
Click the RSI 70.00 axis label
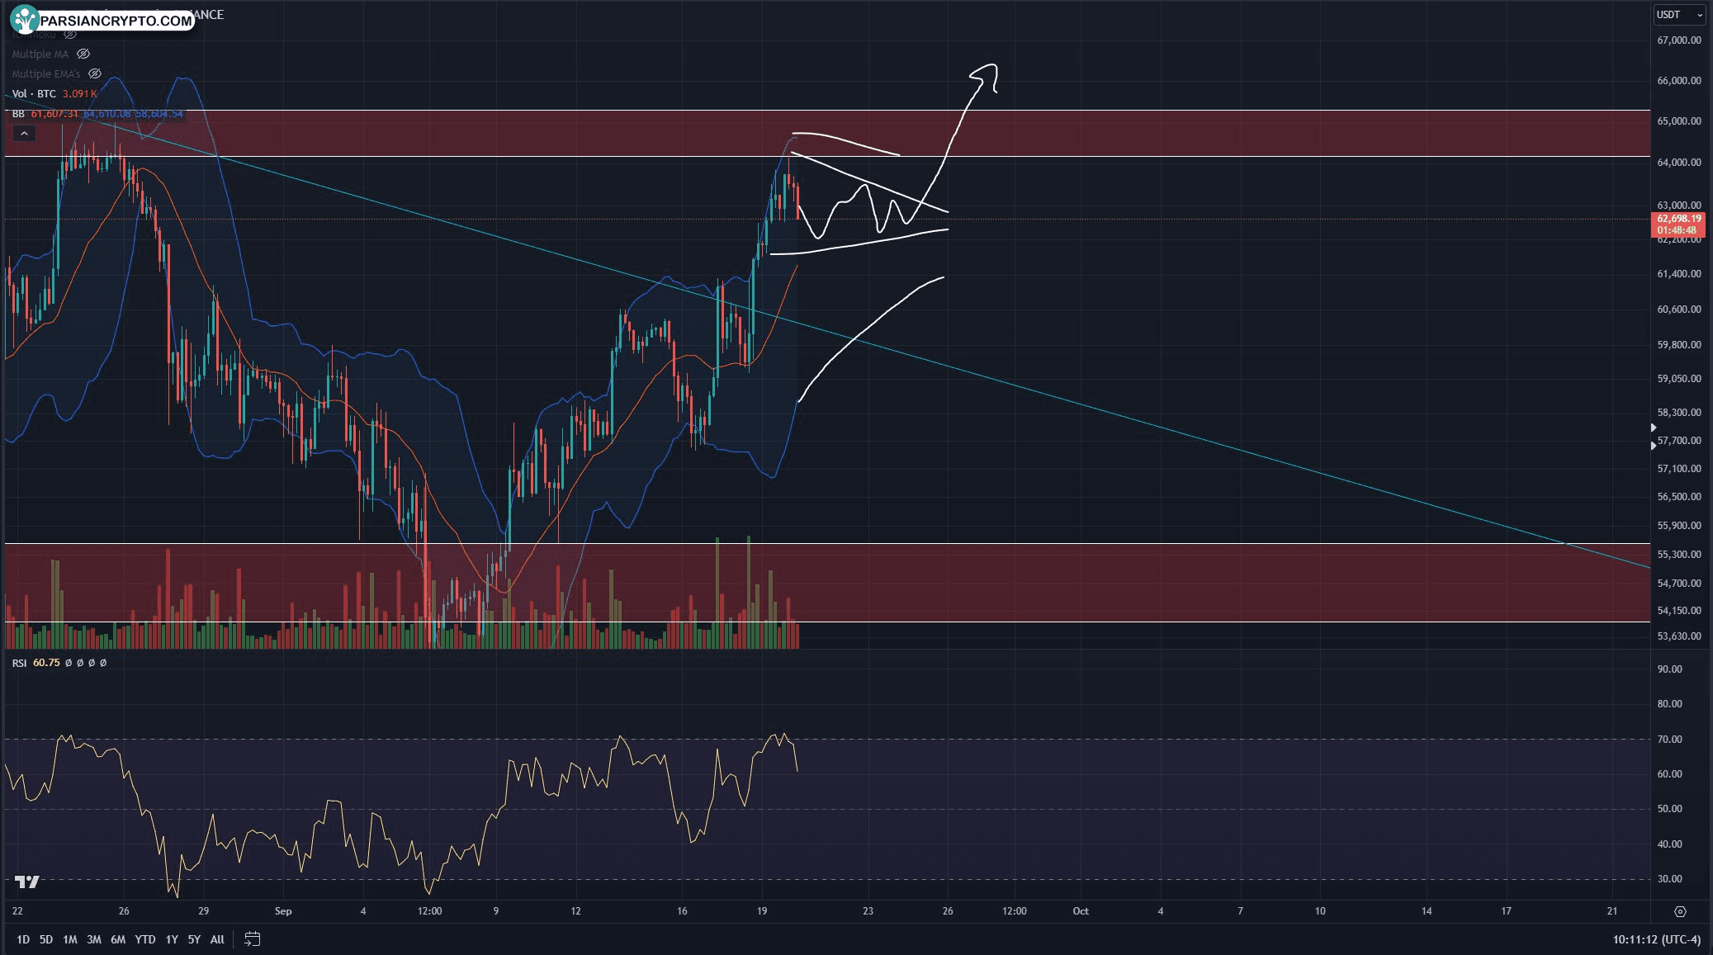(1670, 739)
